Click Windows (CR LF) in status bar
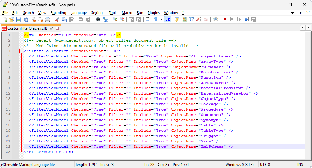Viewport: 312px width, 168px height. coord(240,165)
